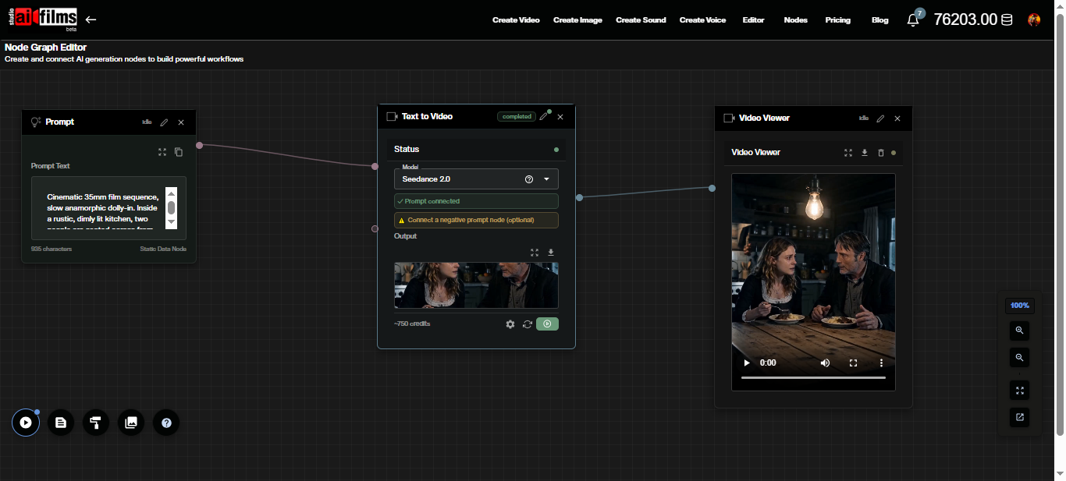Open generation settings gear on Text to Video node
Image resolution: width=1066 pixels, height=481 pixels.
coord(510,324)
